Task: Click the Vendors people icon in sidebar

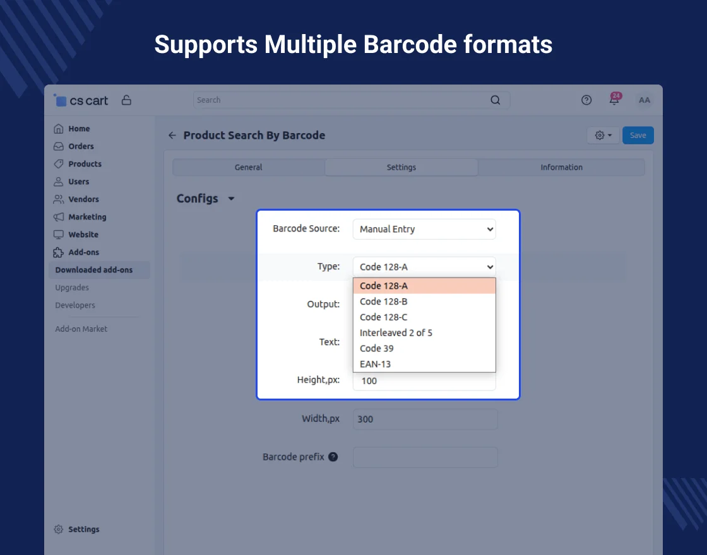Action: pos(59,199)
